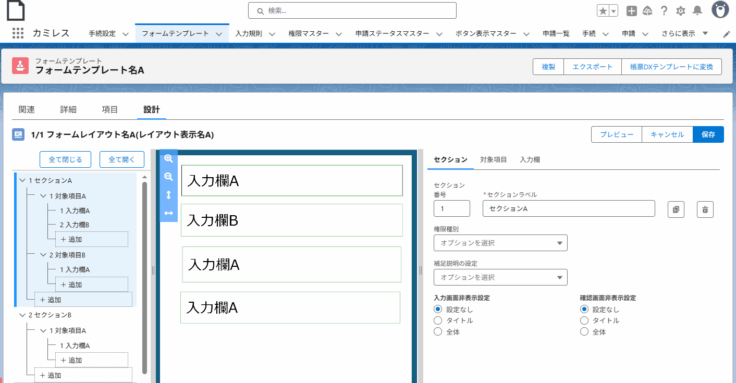This screenshot has height=383, width=736.
Task: Select 設定なし under 確認画面非表示設定
Action: click(584, 310)
